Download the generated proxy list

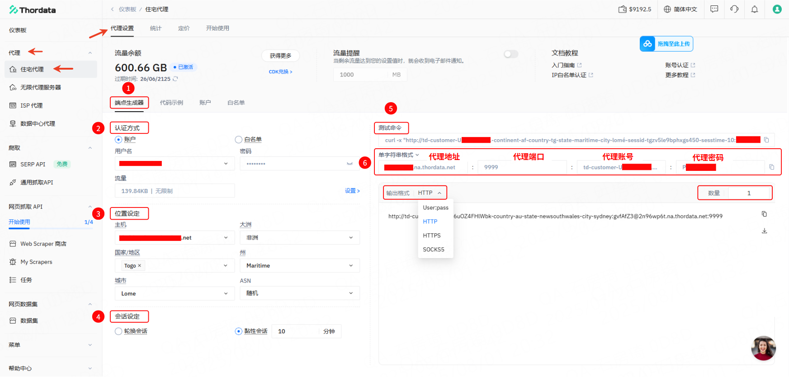tap(764, 231)
